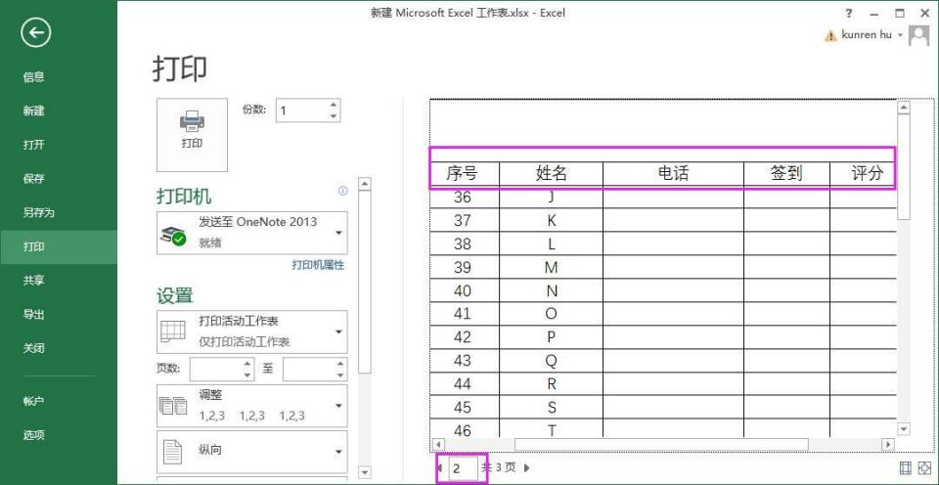This screenshot has height=485, width=939.
Task: Select 另存为 in the left menu
Action: [39, 212]
